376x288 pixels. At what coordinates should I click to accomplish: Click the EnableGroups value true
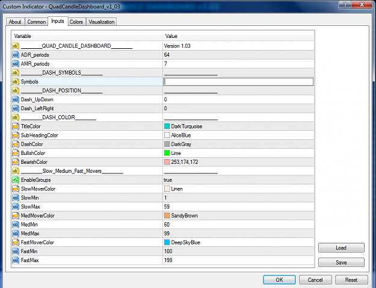coord(168,180)
